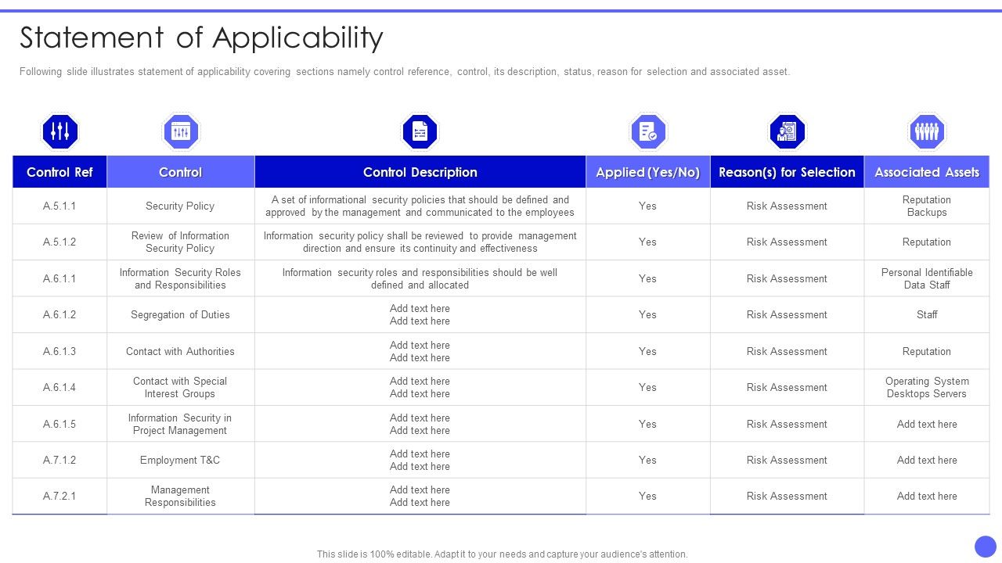1002x563 pixels.
Task: Click 'Staff' asset in the A.6.1.2 row
Action: [927, 315]
